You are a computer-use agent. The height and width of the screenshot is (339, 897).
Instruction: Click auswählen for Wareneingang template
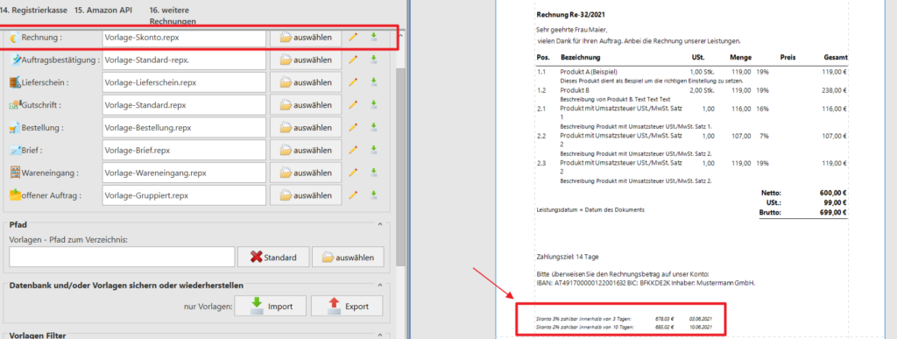(306, 173)
